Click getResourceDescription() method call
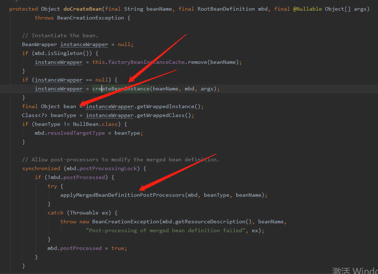Screen dimensions: 378x274 213,222
